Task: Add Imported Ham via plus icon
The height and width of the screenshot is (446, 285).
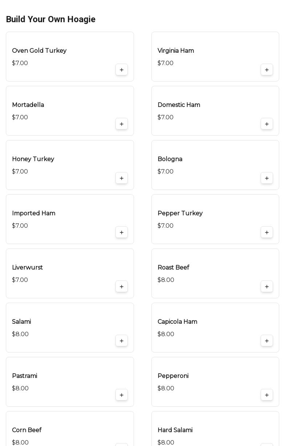Action: point(122,232)
